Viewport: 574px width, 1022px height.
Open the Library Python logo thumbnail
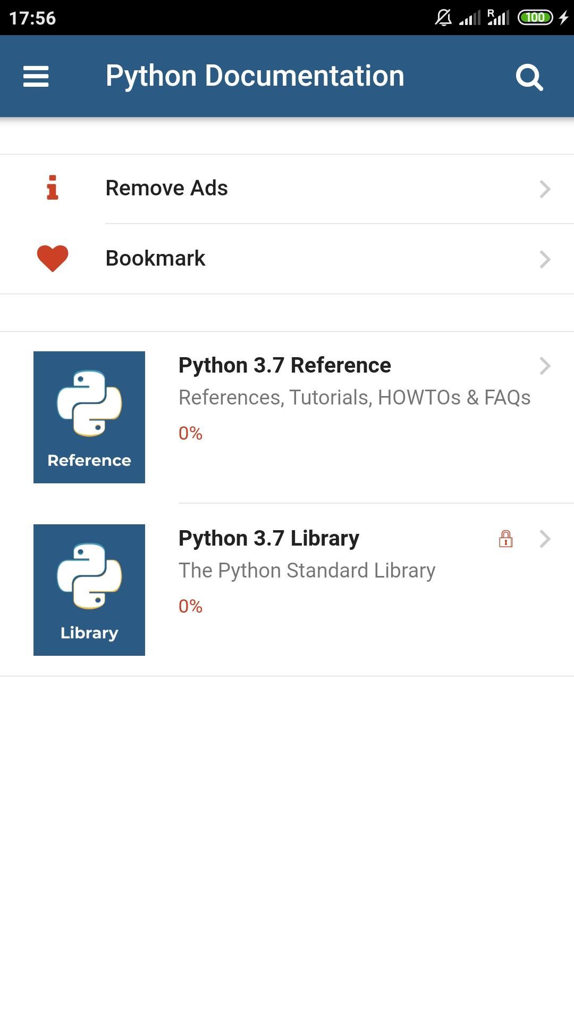click(89, 590)
